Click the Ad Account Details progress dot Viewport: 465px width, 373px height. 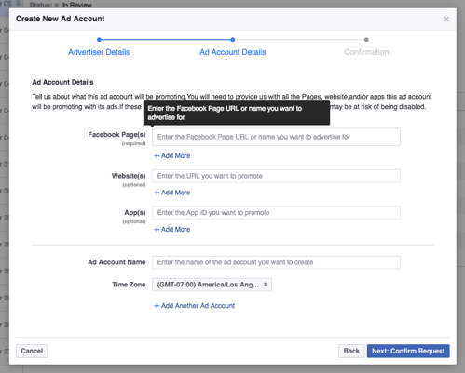[x=233, y=40]
